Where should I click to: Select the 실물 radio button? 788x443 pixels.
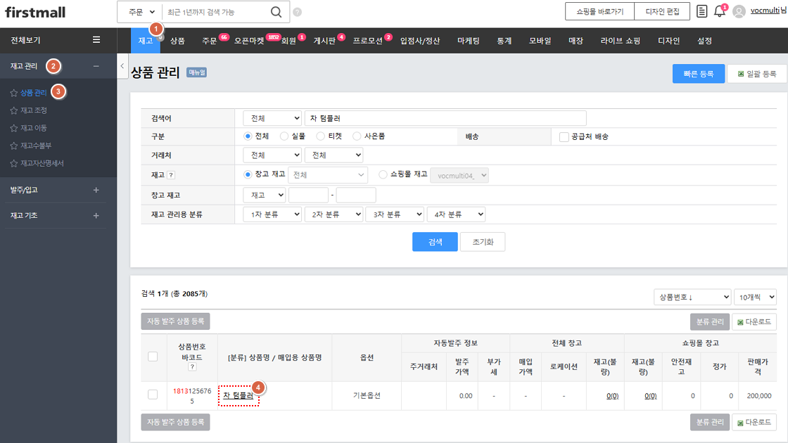(284, 136)
